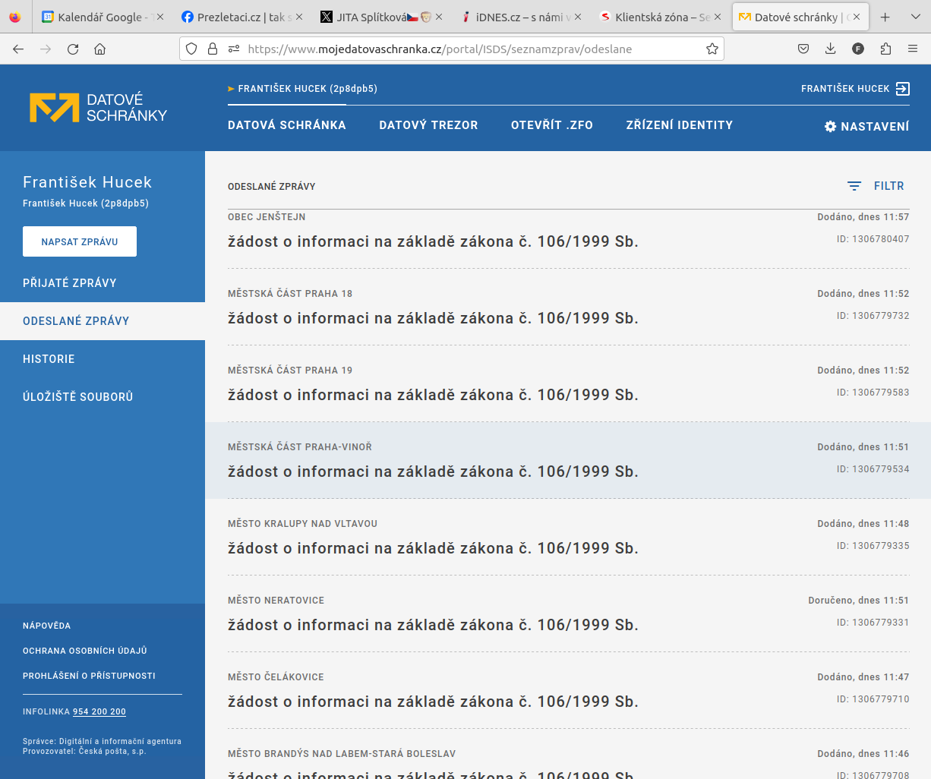Open the message sent to Město Čelákovice

pyautogui.click(x=569, y=690)
